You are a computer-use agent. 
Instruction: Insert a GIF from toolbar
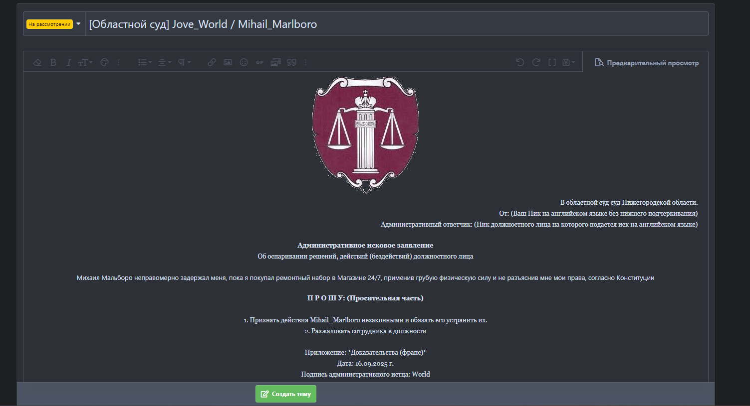click(x=260, y=62)
